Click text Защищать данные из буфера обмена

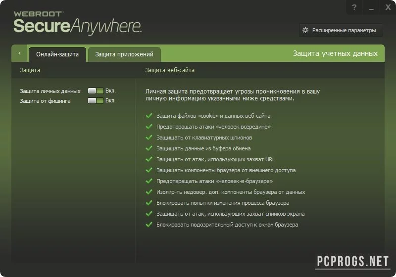[x=203, y=148]
